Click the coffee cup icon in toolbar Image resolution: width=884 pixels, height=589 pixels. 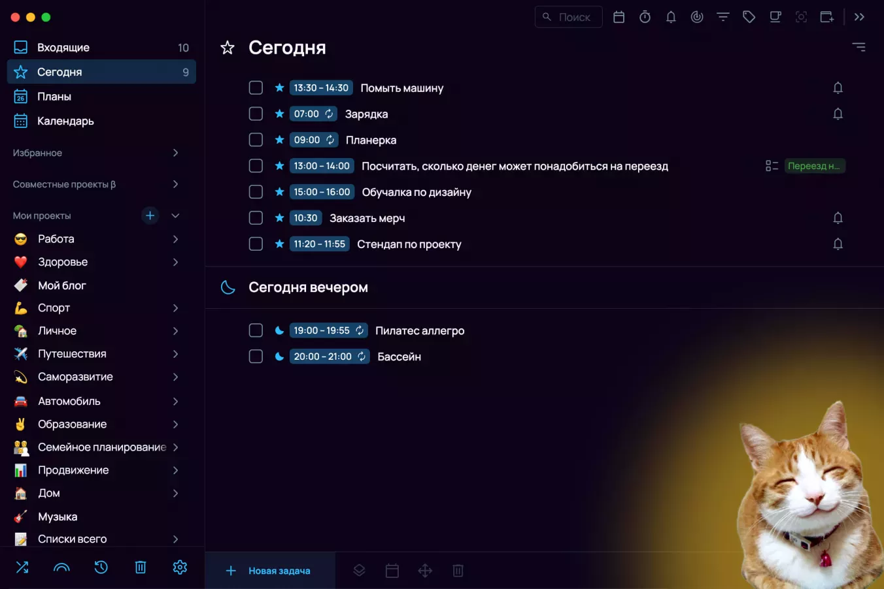[x=775, y=17]
